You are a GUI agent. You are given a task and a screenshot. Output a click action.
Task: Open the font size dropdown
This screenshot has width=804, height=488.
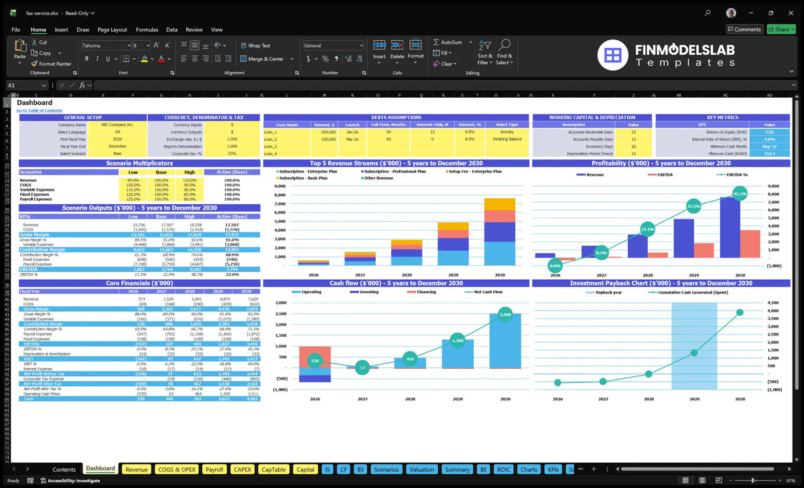(148, 46)
